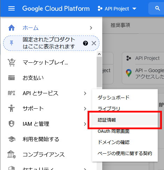164x170 pixels.
Task: Open 利用を開始する menu item
Action: 41,139
